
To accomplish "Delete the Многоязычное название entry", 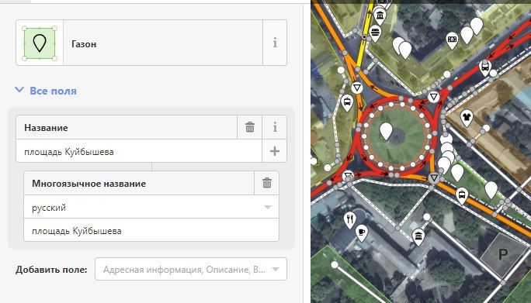I will (x=267, y=183).
